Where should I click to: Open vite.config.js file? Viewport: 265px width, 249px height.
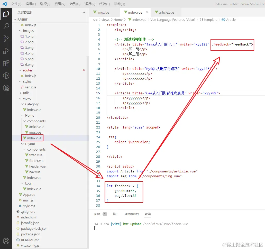[x=30, y=246]
